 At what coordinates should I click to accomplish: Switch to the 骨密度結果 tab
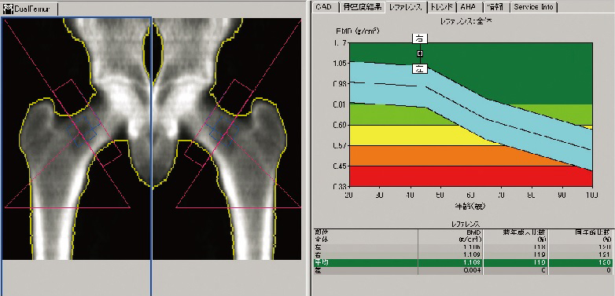coord(363,6)
